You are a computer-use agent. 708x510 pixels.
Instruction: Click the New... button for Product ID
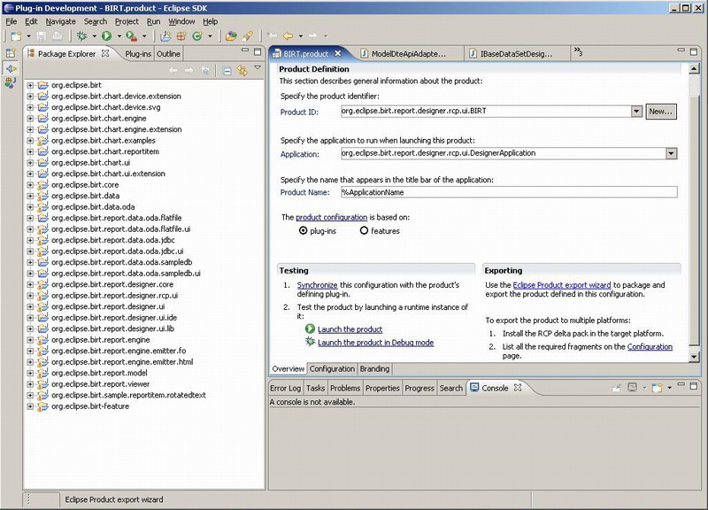660,112
